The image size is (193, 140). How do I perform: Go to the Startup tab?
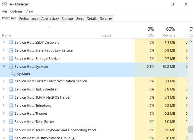[67, 18]
